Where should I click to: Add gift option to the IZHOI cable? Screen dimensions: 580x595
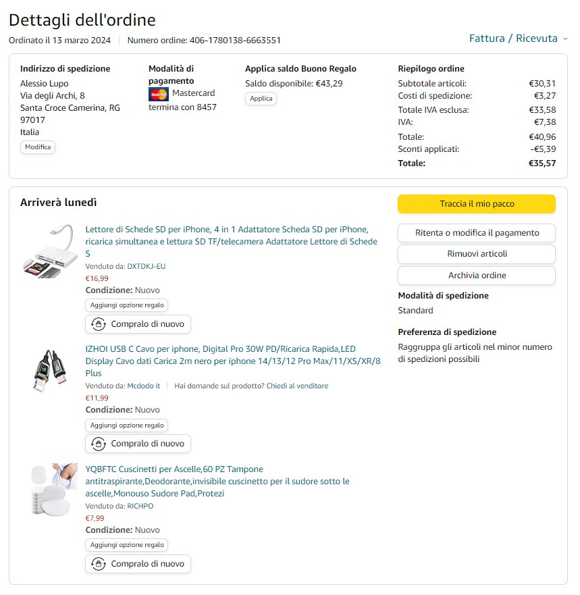tap(127, 425)
